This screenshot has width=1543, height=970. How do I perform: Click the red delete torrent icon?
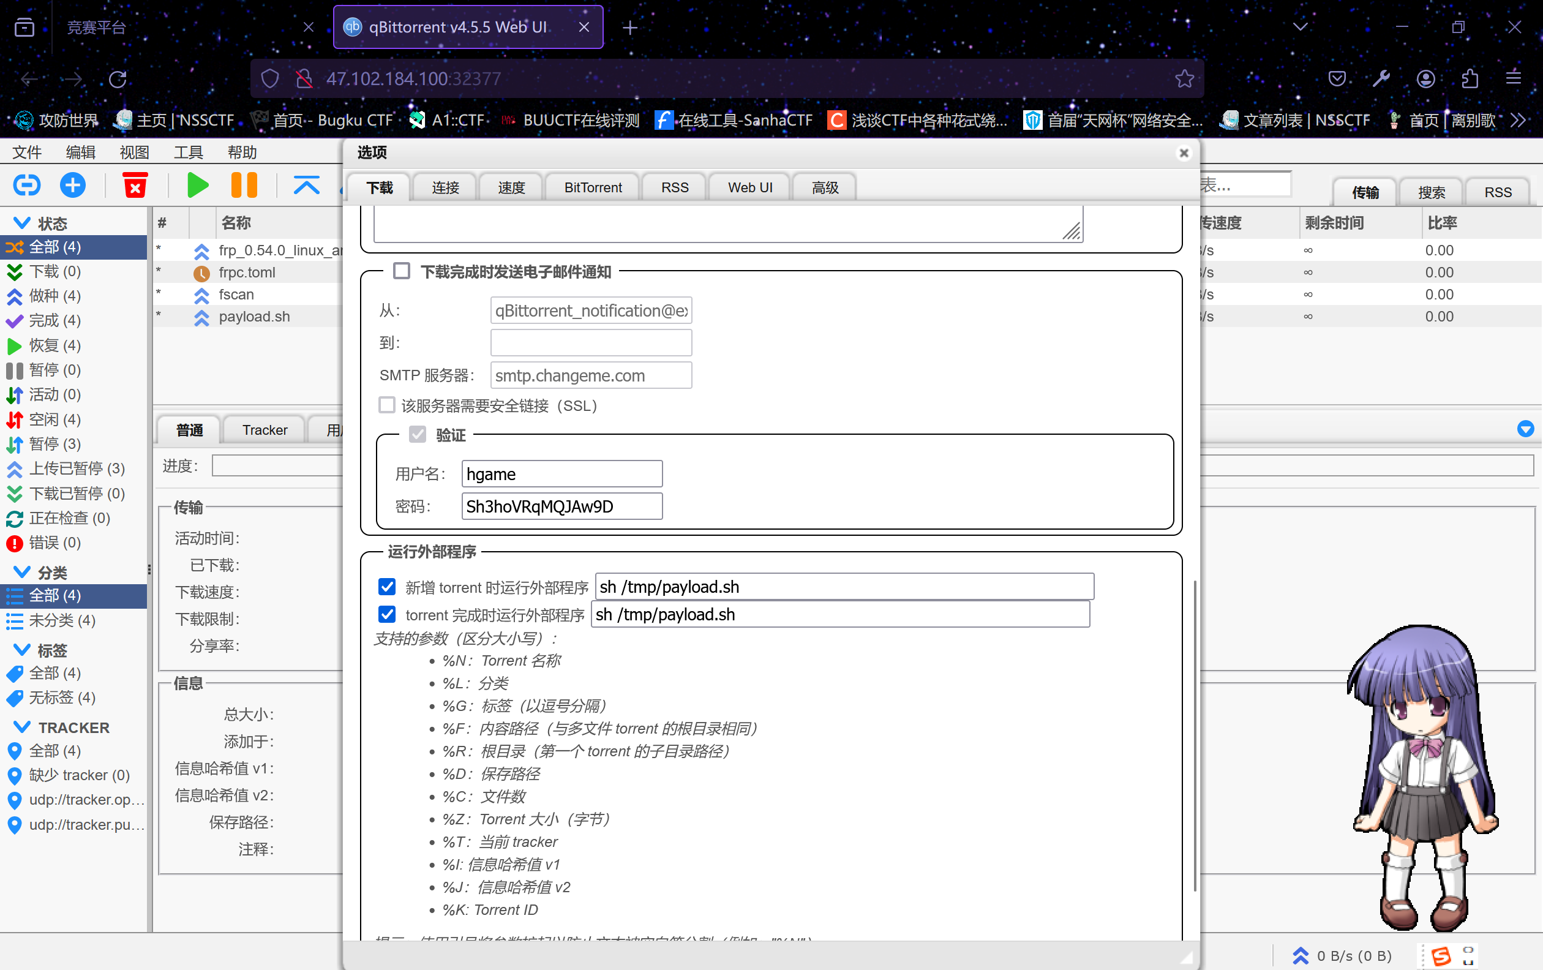(135, 186)
